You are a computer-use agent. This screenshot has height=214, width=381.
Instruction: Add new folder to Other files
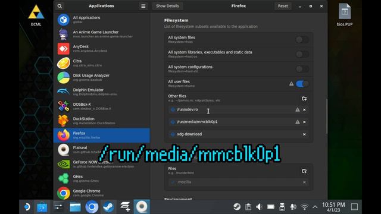(304, 99)
